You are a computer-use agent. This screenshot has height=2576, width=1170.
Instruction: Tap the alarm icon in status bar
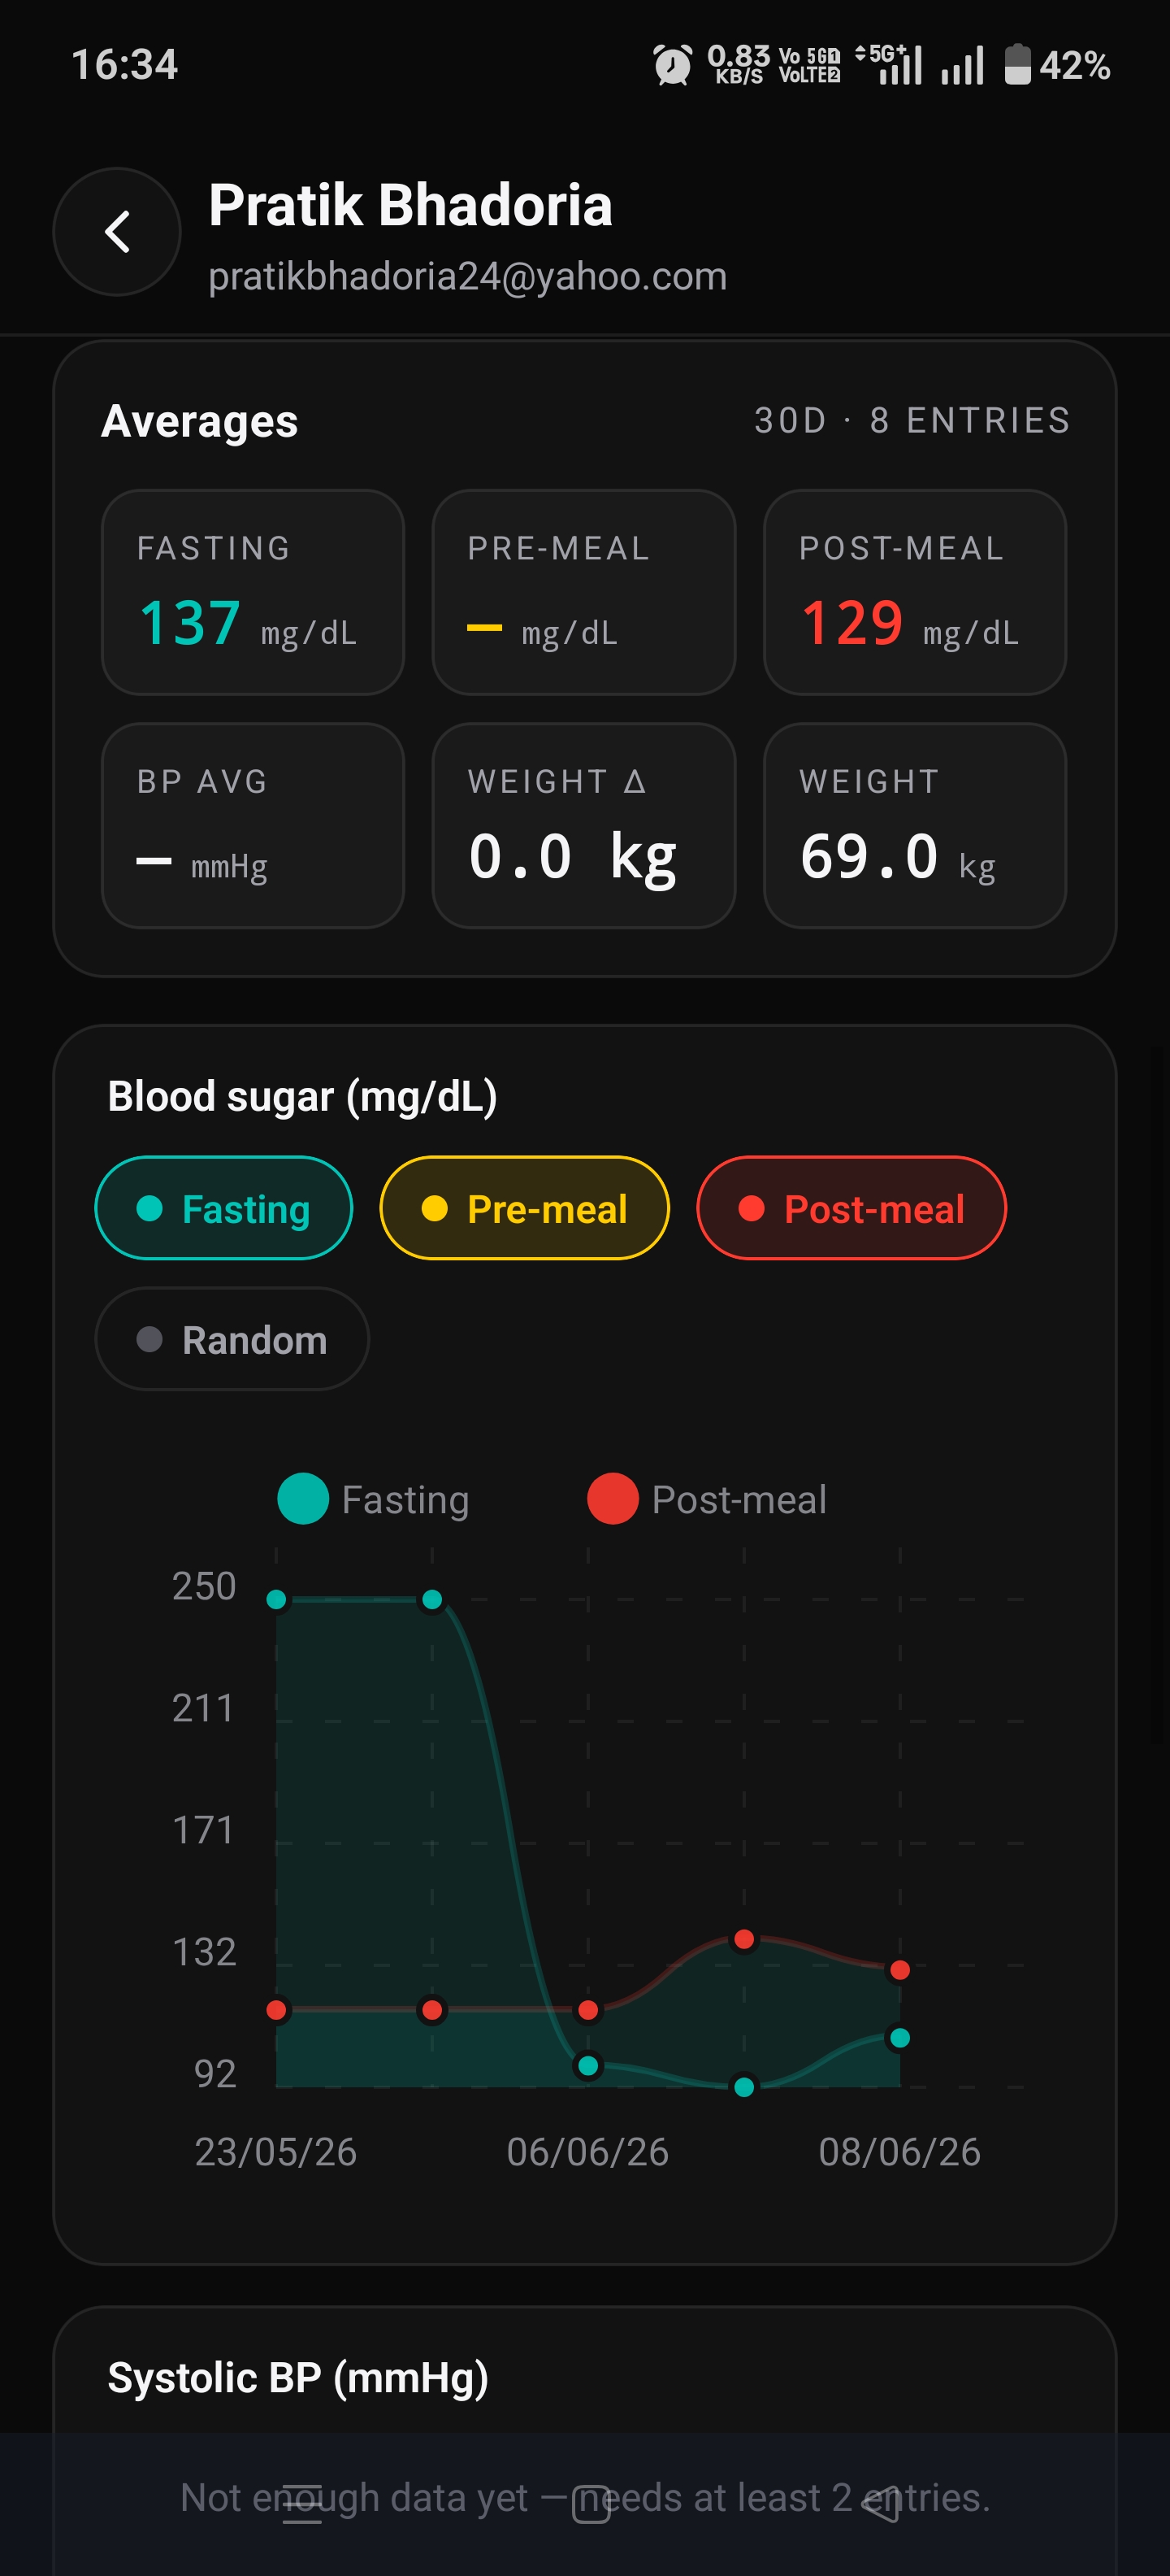coord(673,65)
